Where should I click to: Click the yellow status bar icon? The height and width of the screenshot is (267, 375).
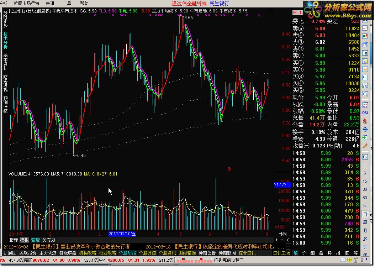tap(349, 260)
